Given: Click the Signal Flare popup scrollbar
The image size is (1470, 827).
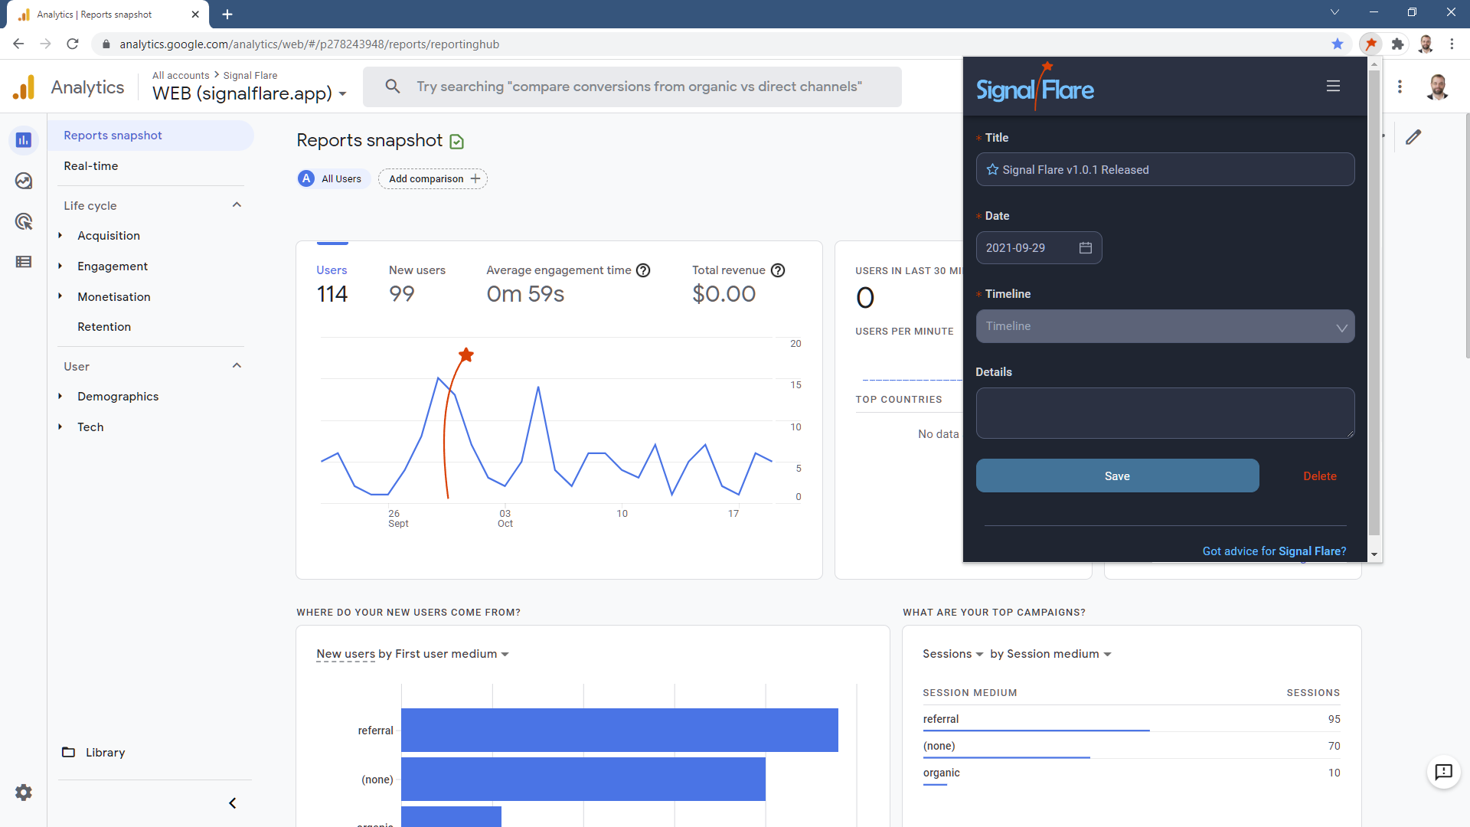Looking at the screenshot, I should [1374, 303].
